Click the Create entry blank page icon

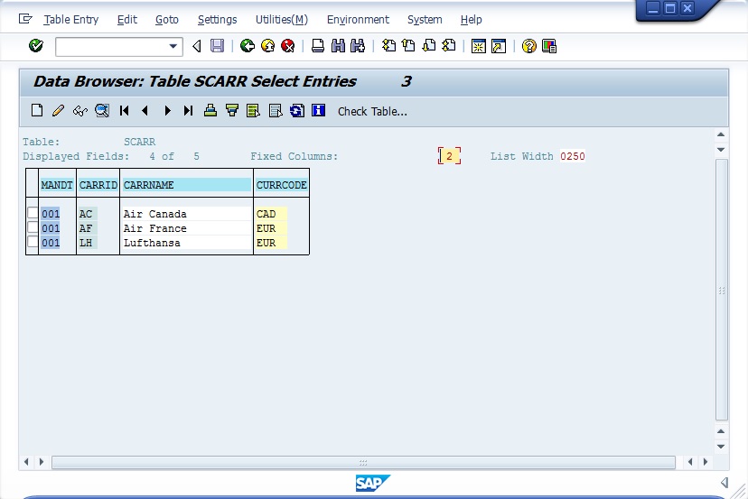[x=37, y=111]
